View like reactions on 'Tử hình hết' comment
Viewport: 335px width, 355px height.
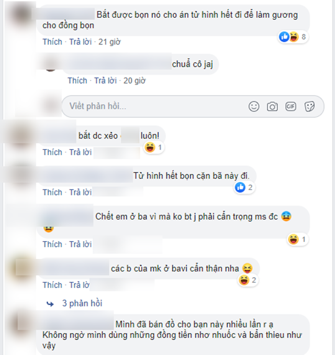[x=244, y=188]
